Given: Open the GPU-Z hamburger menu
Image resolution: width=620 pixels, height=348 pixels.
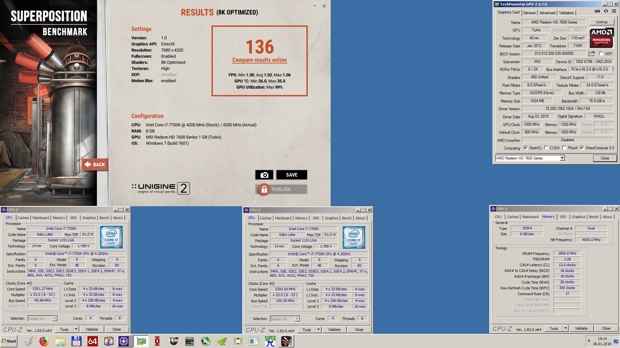Looking at the screenshot, I should 614,11.
